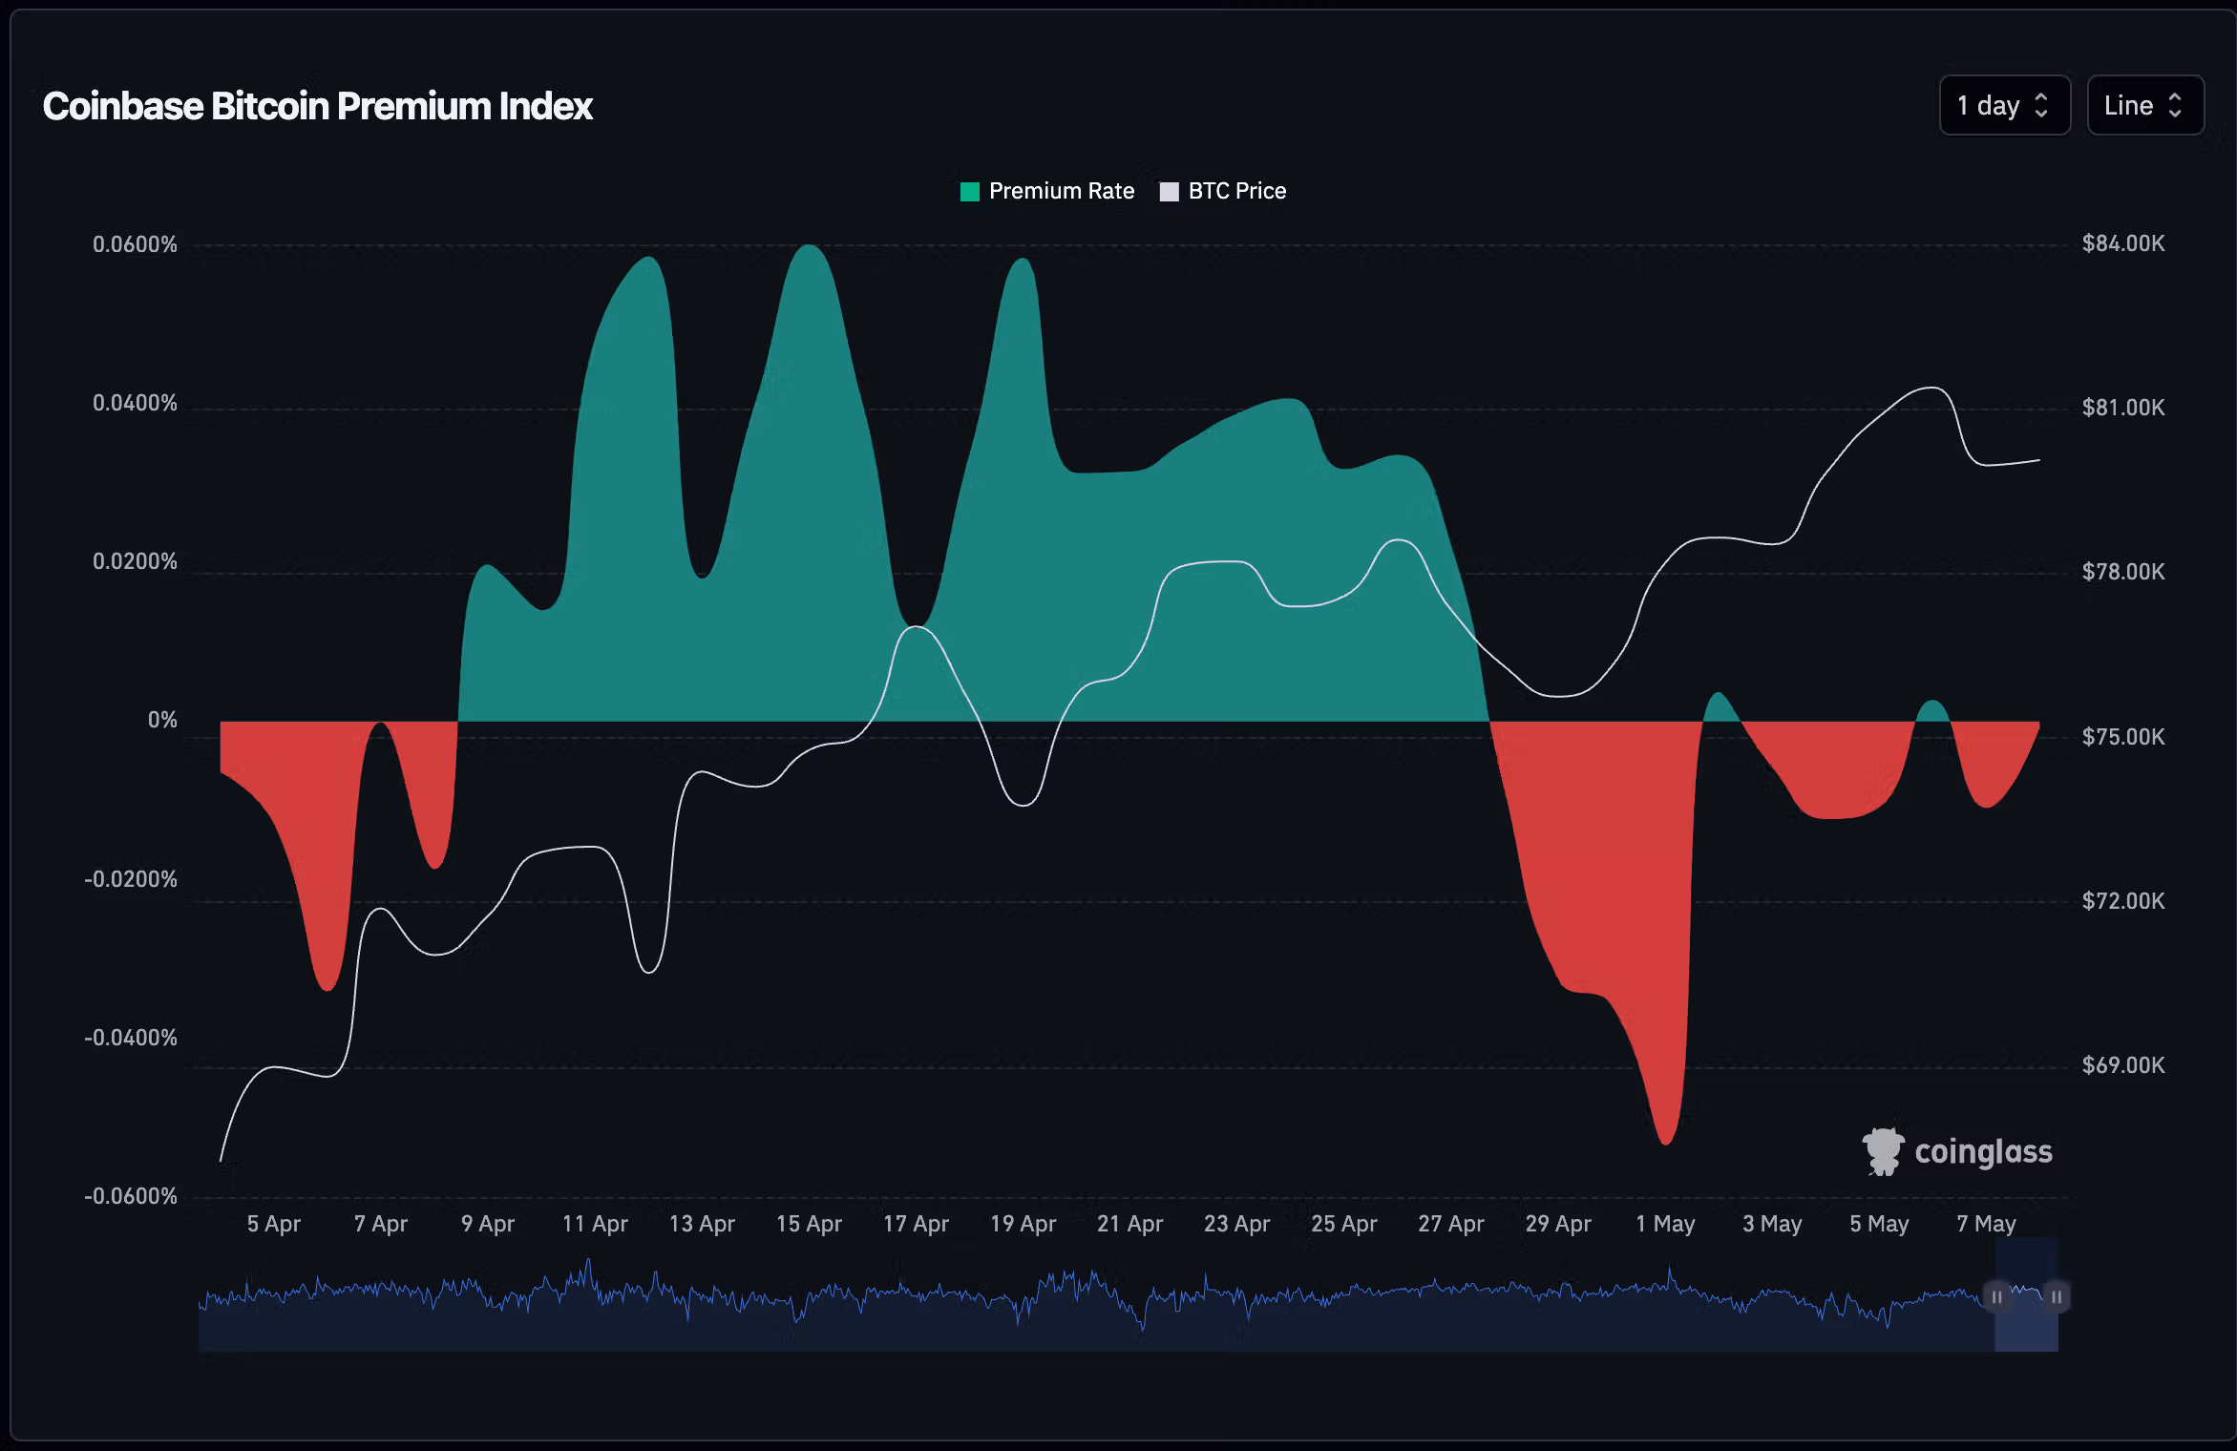The height and width of the screenshot is (1451, 2237).
Task: Click the "-0.0200%" left axis label
Action: 131,879
